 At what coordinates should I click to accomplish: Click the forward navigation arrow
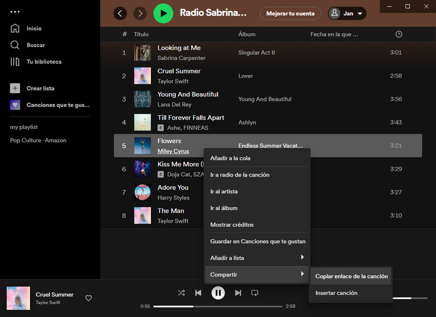(x=140, y=13)
